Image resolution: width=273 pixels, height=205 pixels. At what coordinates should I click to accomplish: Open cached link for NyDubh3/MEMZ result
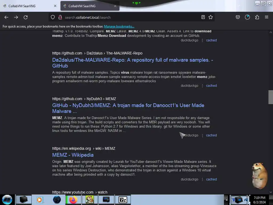pyautogui.click(x=211, y=135)
